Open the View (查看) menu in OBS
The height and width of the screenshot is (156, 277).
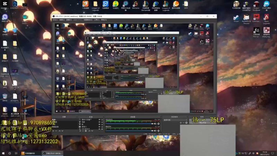click(69, 20)
